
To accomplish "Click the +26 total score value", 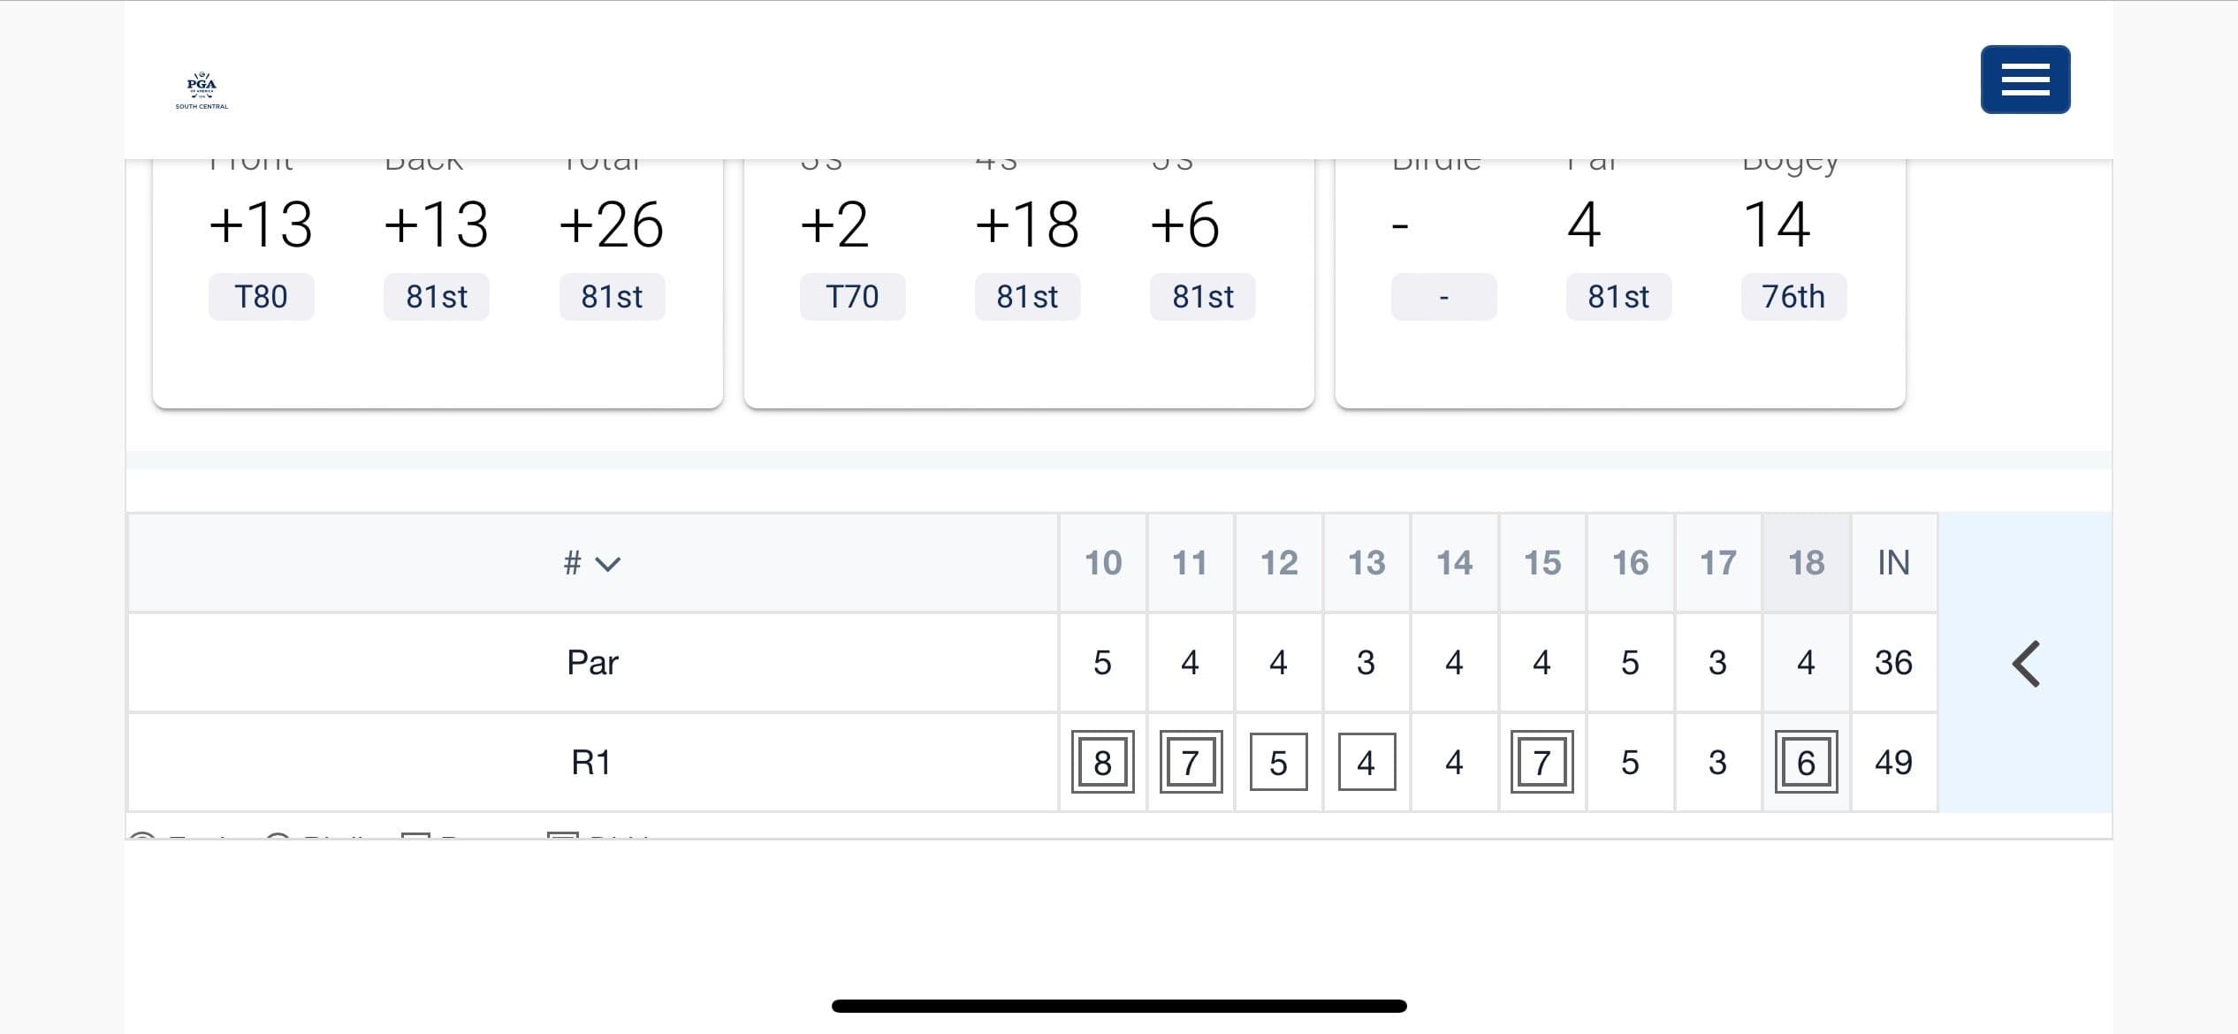I will point(611,224).
